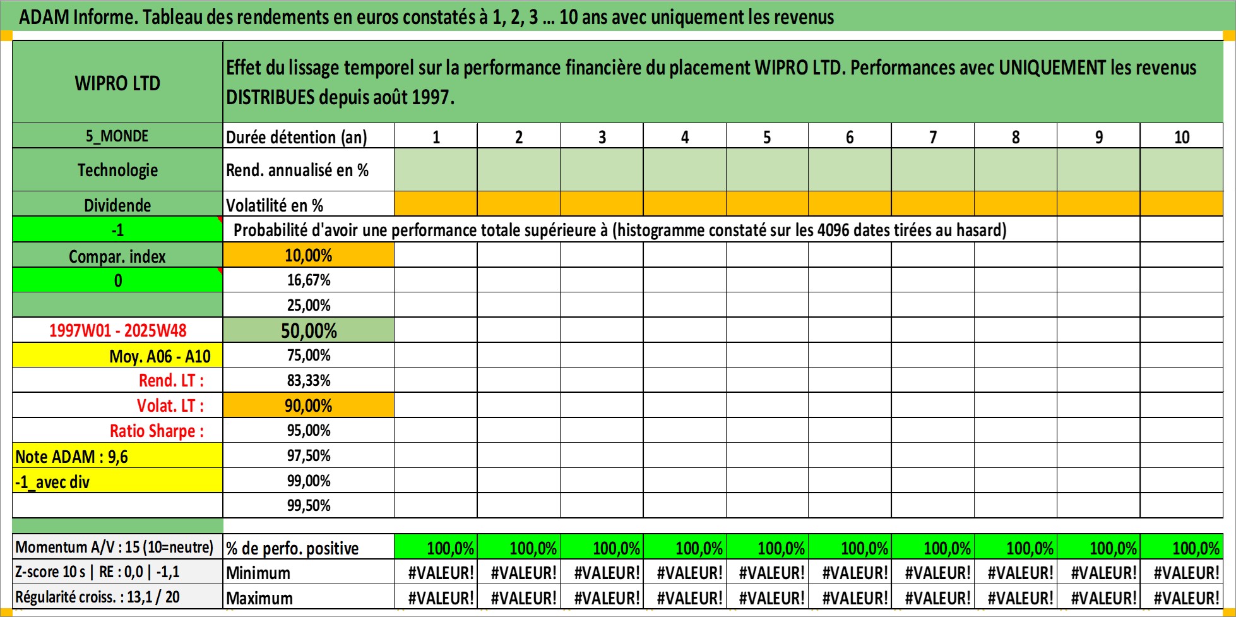Click the 'Régularité croiss. : 13,1 / 20' cell

[117, 597]
